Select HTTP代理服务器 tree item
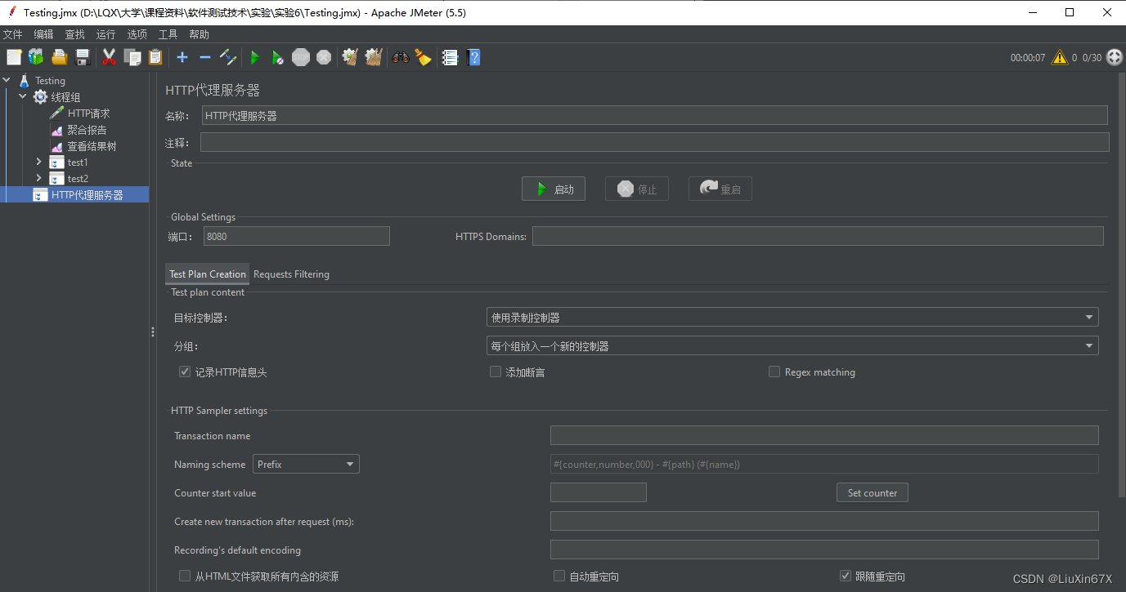The width and height of the screenshot is (1126, 592). tap(87, 194)
